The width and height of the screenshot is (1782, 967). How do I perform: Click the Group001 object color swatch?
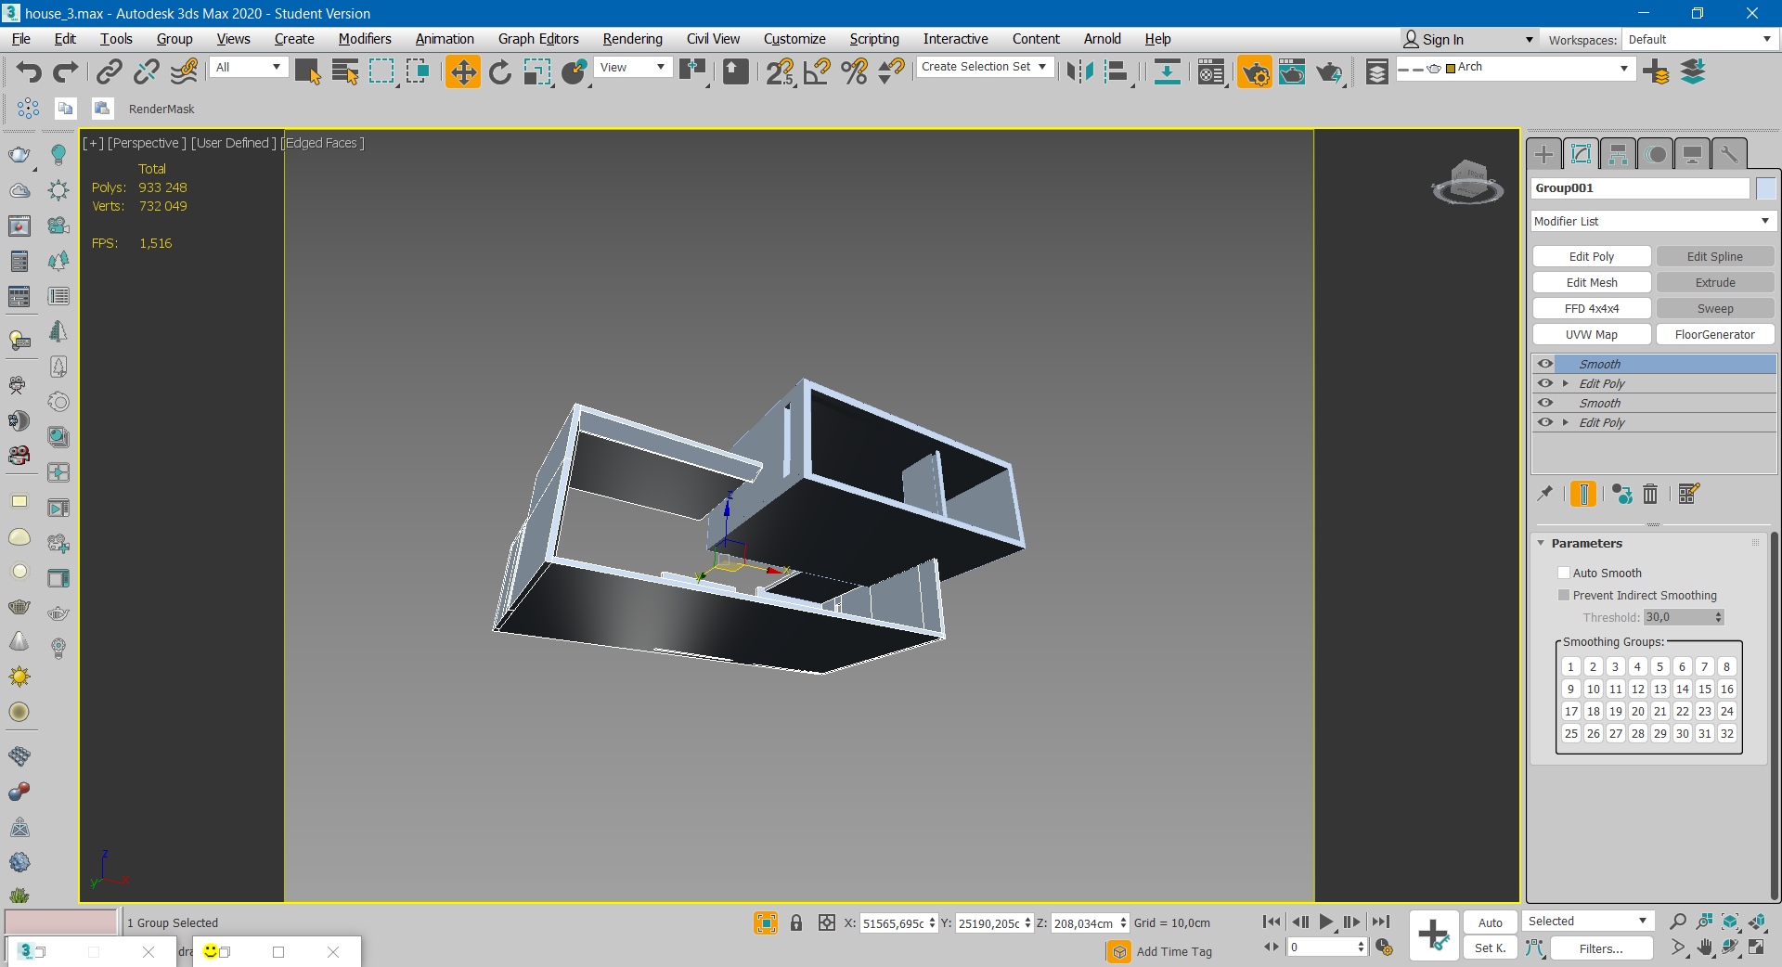tap(1765, 188)
